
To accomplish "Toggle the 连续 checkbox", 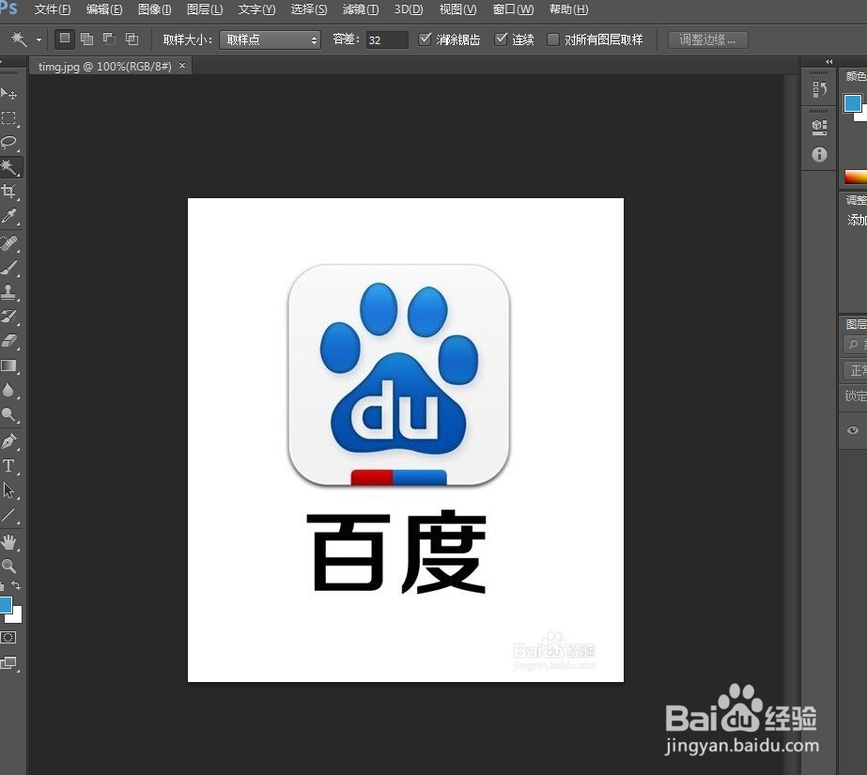I will pos(501,39).
